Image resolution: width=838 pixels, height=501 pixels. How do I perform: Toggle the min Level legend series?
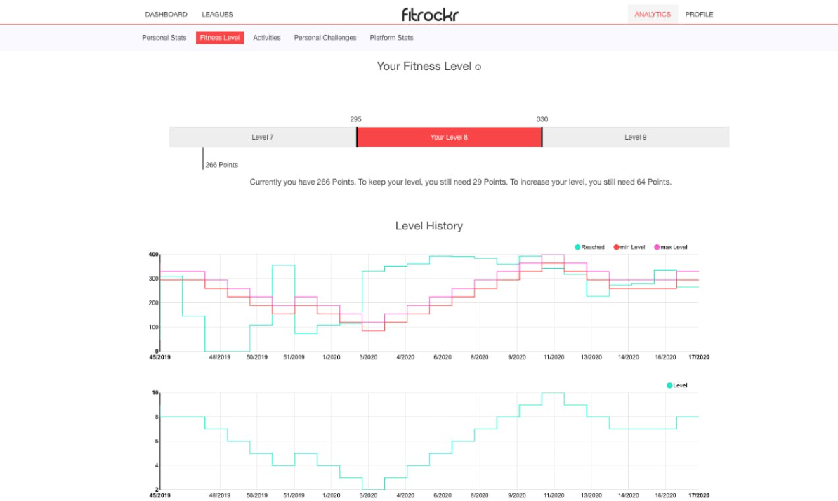point(629,247)
